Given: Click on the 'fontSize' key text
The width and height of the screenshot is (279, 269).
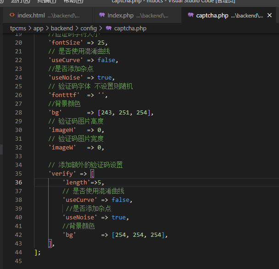Looking at the screenshot, I should coord(66,43).
